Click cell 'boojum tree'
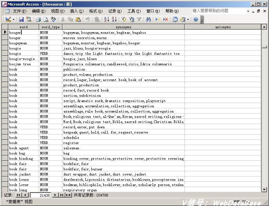The width and height of the screenshot is (269, 206). click(24, 64)
